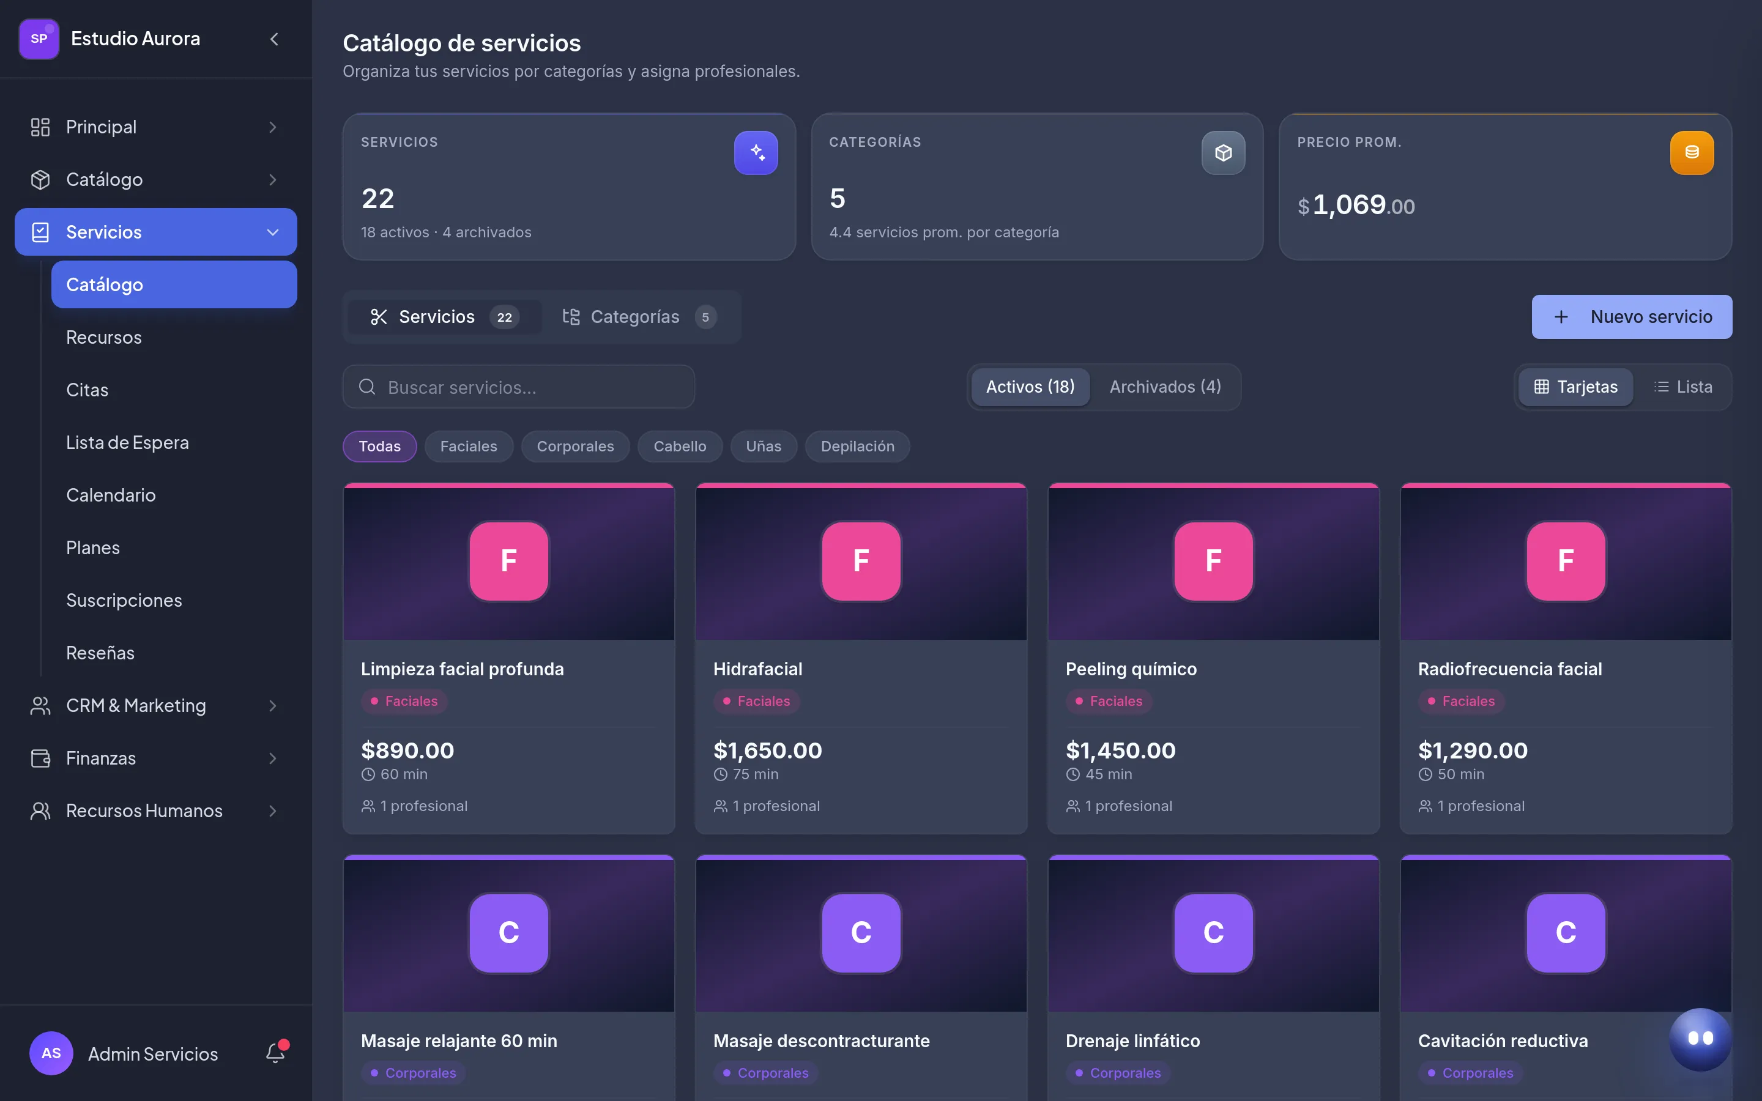The width and height of the screenshot is (1762, 1101).
Task: Expand the Catálogo top-level menu chevron
Action: 273,180
